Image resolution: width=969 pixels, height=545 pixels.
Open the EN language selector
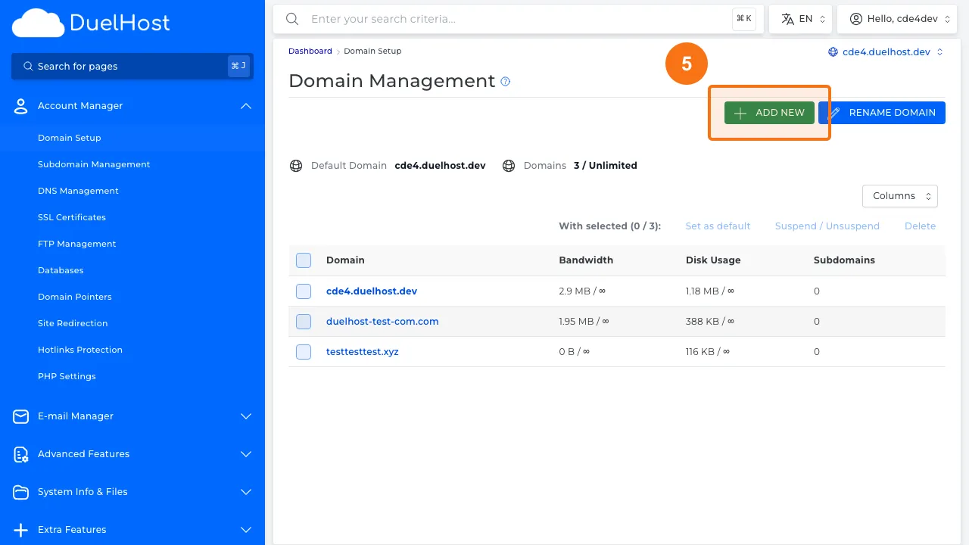pos(800,18)
